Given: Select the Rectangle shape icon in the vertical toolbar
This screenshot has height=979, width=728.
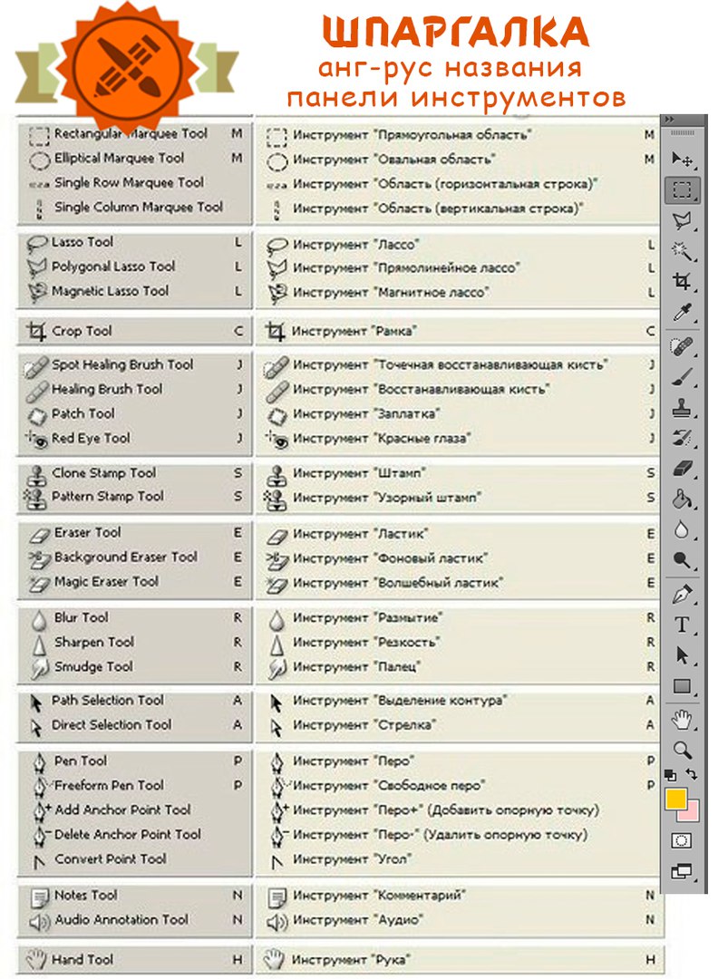Looking at the screenshot, I should pos(683,687).
